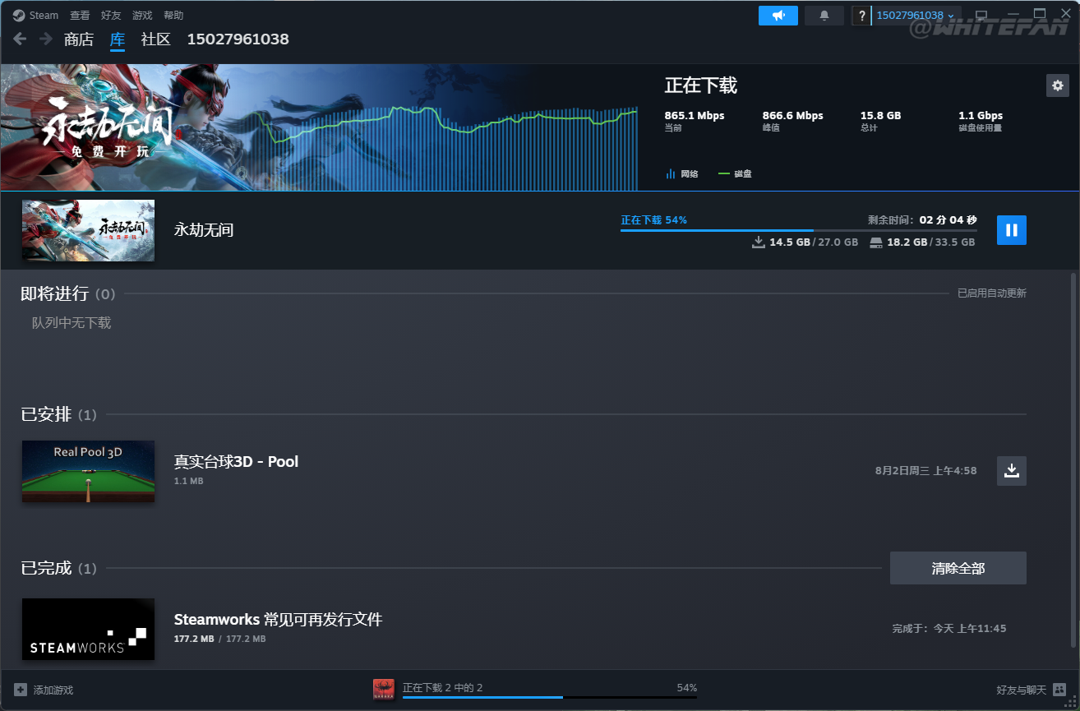Click the 正在下载 2 中的 2 status
1080x711 pixels.
click(x=442, y=687)
